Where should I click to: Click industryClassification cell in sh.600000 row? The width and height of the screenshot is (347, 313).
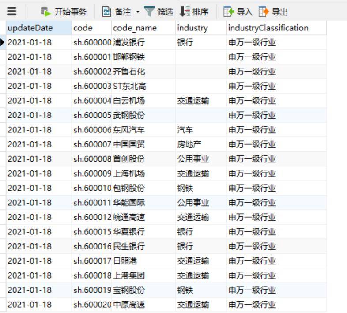(x=276, y=42)
